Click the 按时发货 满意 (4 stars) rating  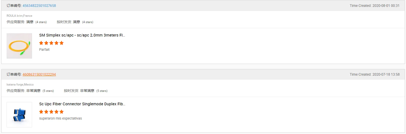(75, 22)
